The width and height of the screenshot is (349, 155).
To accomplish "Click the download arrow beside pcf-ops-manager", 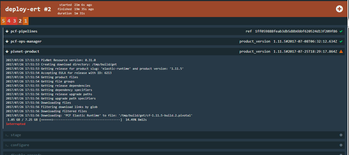I will [7, 41].
